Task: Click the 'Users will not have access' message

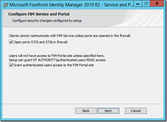Action: 56,56
